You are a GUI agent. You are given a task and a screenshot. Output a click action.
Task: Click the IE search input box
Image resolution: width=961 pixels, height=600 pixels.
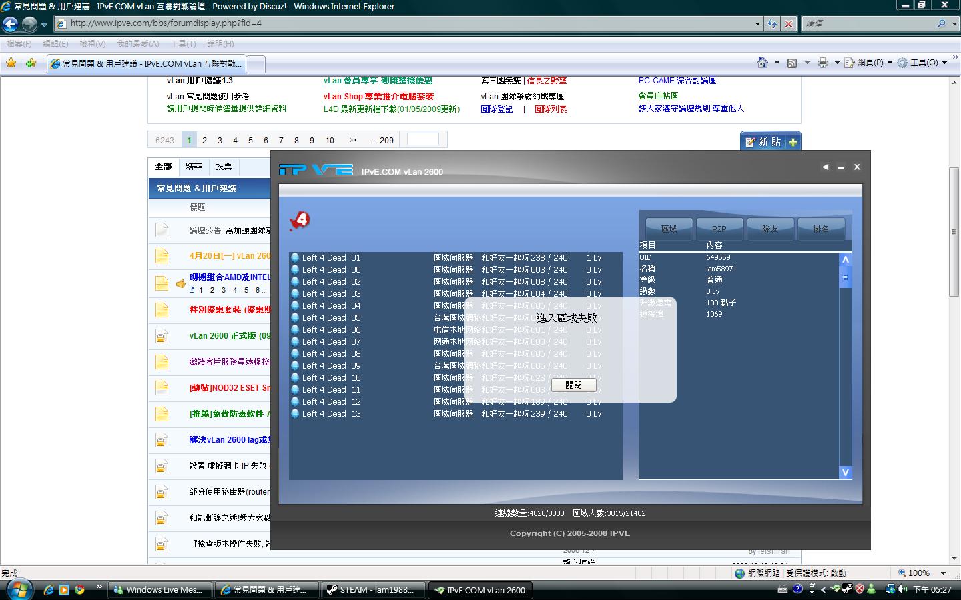pyautogui.click(x=868, y=24)
